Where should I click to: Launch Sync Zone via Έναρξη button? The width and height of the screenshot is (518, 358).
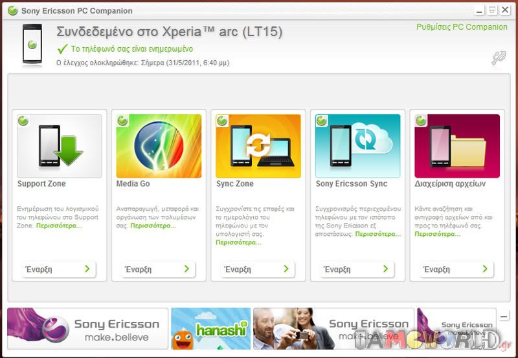[258, 269]
